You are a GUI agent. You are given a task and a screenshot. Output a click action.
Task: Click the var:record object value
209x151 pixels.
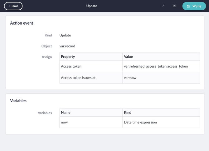coord(67,46)
